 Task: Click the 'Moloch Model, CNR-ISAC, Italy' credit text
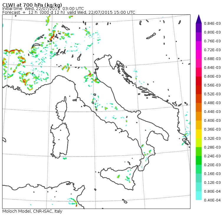point(32,211)
